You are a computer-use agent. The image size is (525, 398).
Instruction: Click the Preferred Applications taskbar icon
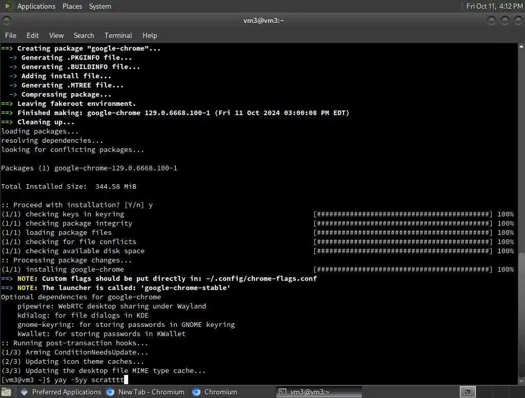tap(24, 392)
